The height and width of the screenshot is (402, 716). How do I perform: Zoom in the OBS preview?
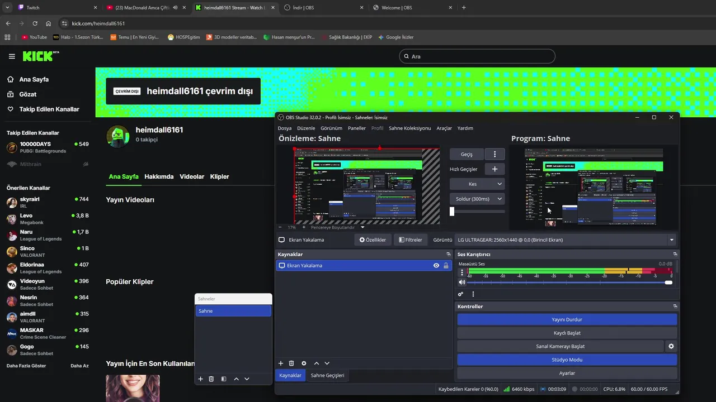click(x=304, y=227)
